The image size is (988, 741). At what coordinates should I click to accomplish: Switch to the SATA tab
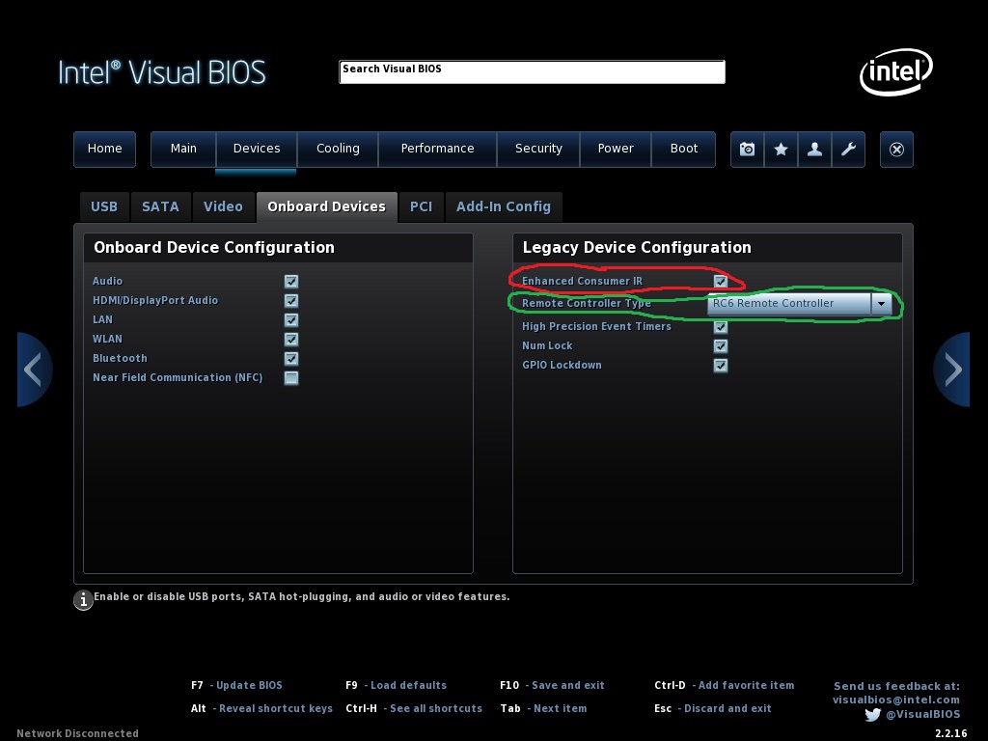pos(160,207)
